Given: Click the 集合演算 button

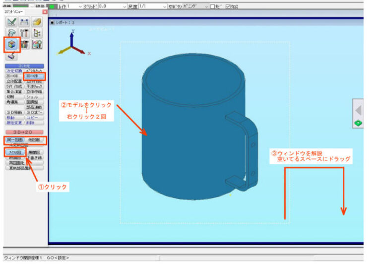Looking at the screenshot, I should click(x=14, y=92).
